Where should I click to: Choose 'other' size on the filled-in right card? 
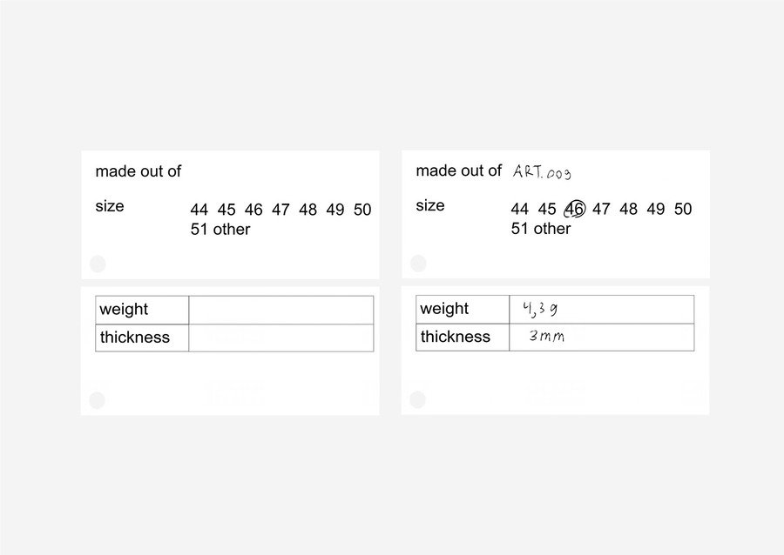(552, 229)
